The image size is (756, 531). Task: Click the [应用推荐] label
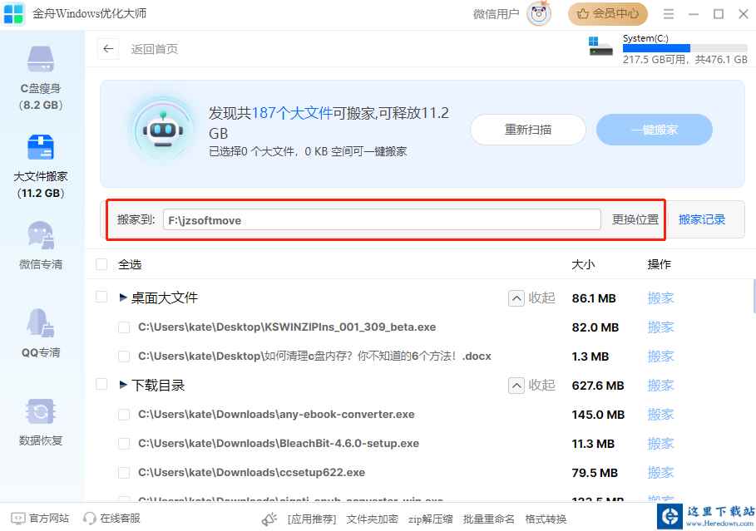click(x=311, y=519)
